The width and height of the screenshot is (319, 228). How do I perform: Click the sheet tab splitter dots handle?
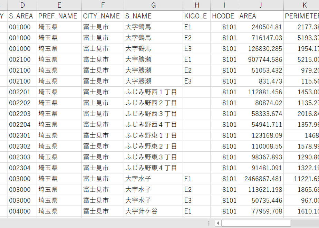[x=209, y=223]
